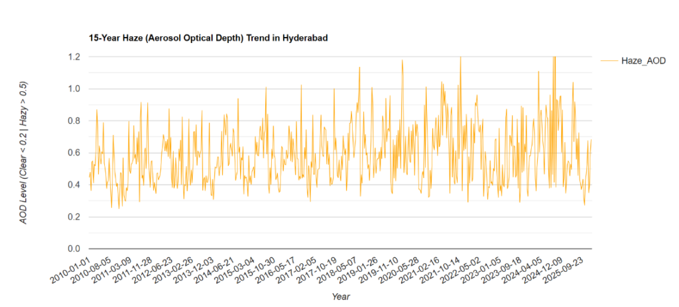The width and height of the screenshot is (679, 307).
Task: Click the 'Year' x-axis title
Action: tap(341, 296)
